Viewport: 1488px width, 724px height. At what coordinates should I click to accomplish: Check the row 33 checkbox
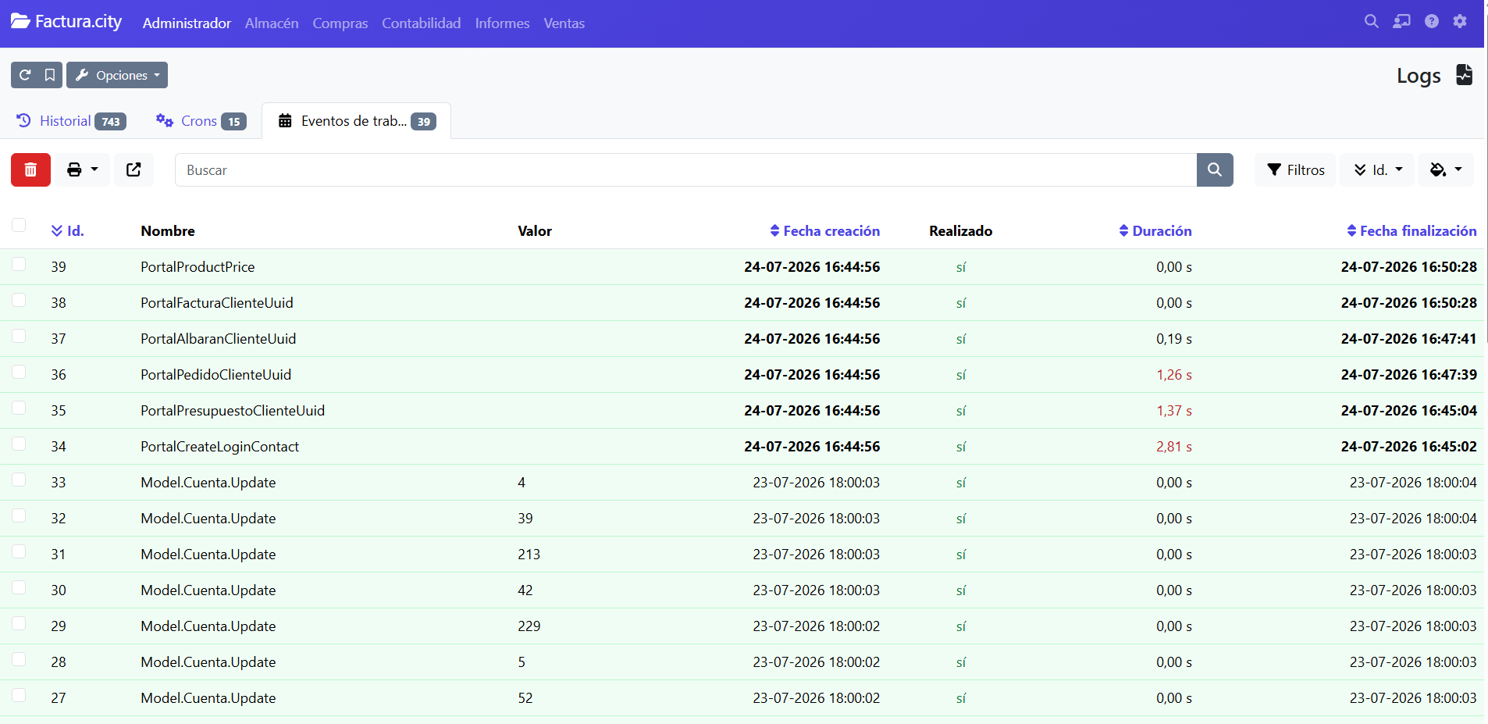click(19, 480)
